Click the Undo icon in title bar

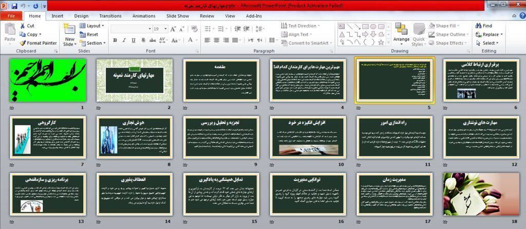tap(23, 6)
